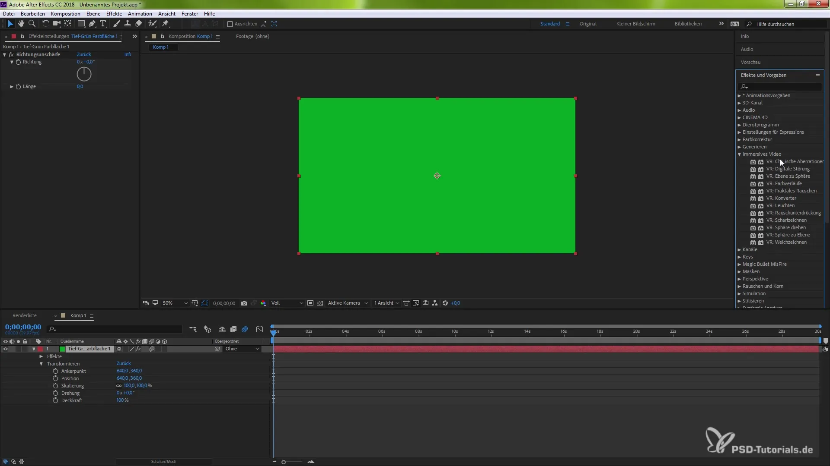830x466 pixels.
Task: Expand the Effekte group in timeline
Action: point(41,356)
